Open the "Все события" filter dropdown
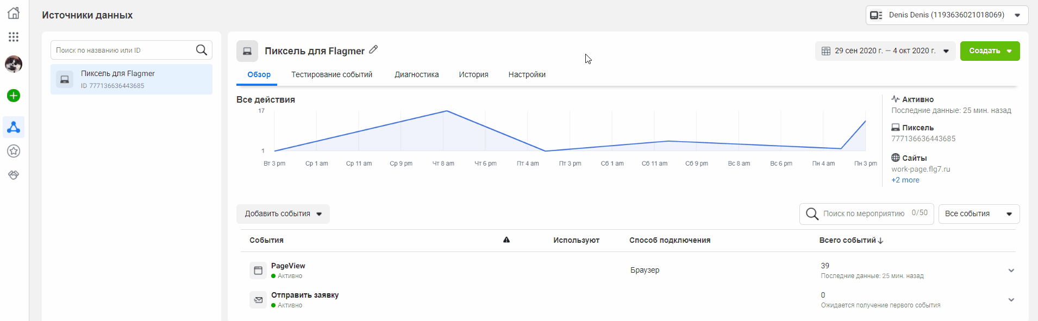 (978, 214)
